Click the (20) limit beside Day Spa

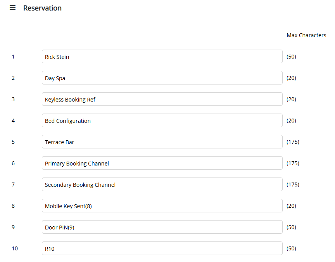pos(291,78)
